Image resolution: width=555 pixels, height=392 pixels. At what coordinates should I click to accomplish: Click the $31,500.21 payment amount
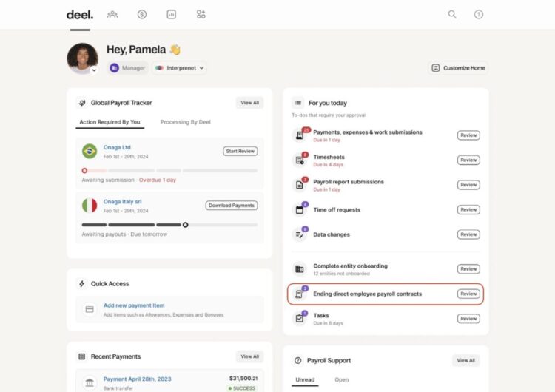click(x=243, y=378)
